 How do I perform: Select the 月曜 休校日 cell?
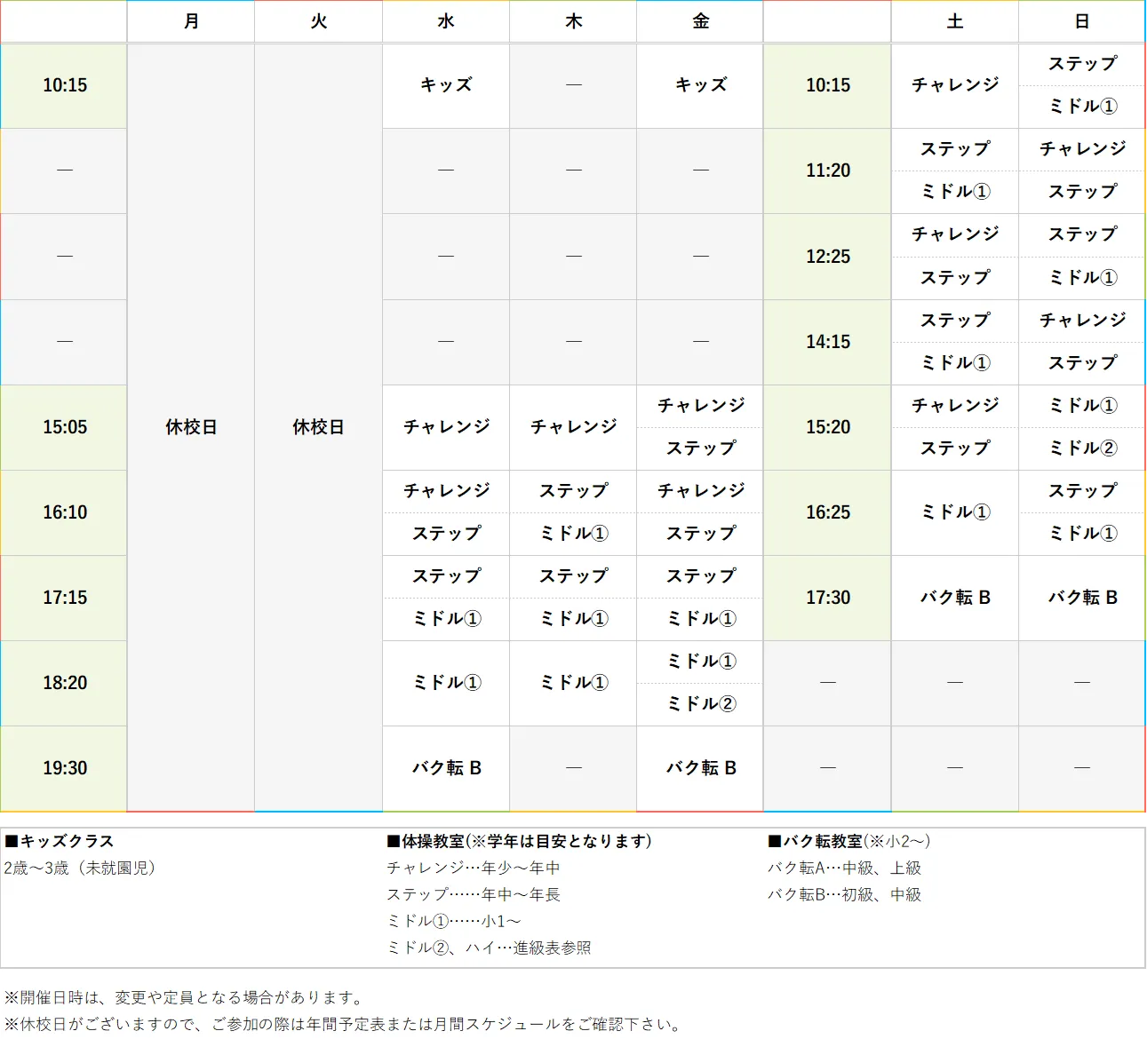point(190,427)
